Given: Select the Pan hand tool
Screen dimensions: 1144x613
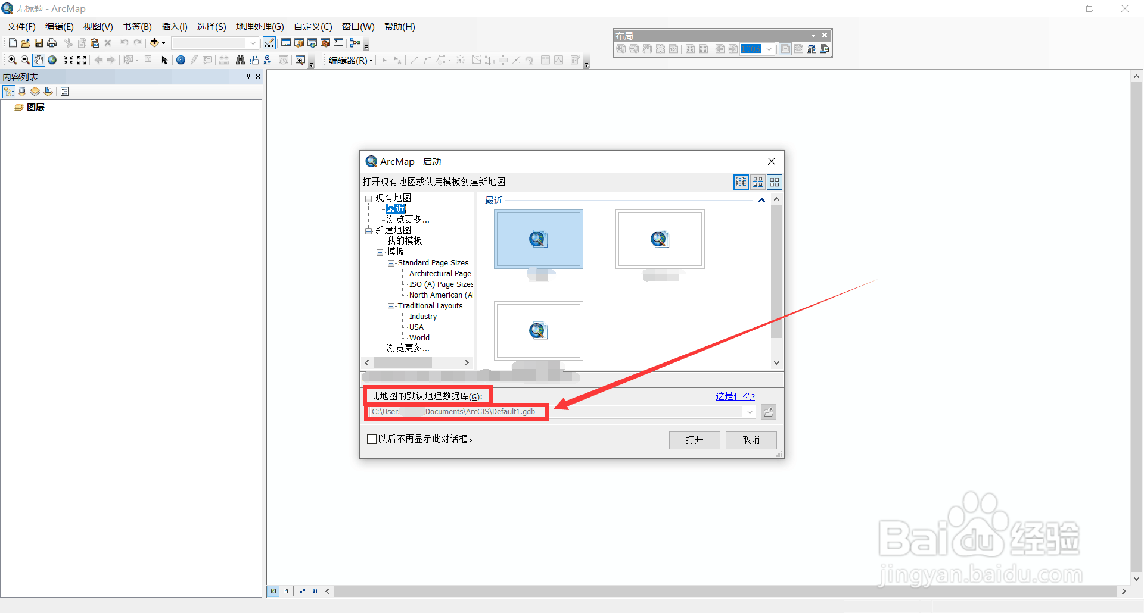Looking at the screenshot, I should pyautogui.click(x=39, y=60).
